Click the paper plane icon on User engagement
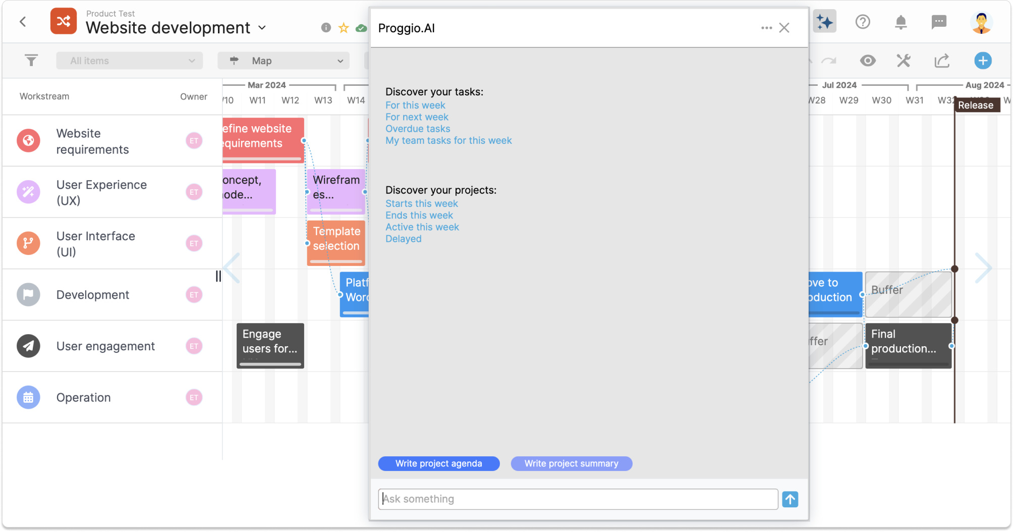The image size is (1013, 532). click(28, 346)
